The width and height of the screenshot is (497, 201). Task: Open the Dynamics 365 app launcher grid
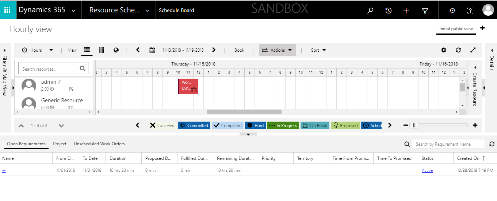(7, 10)
